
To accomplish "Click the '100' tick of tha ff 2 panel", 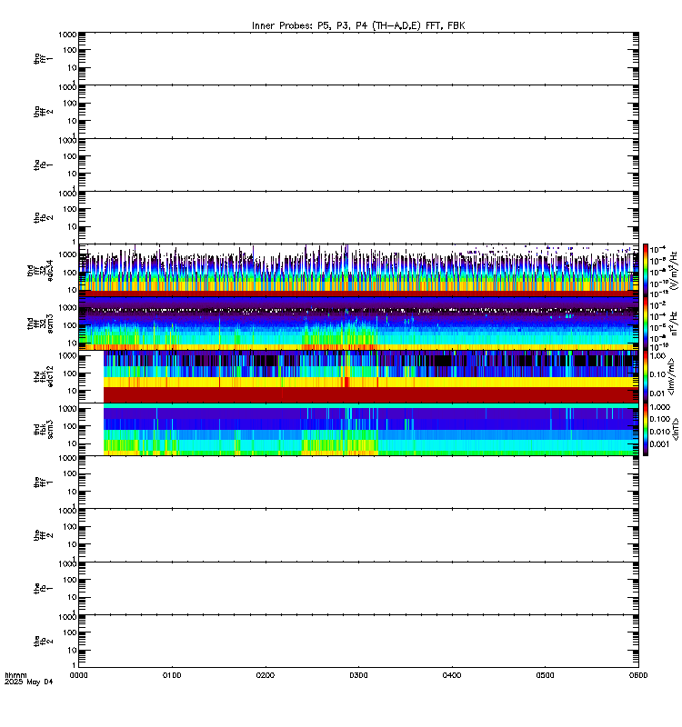I will click(70, 104).
